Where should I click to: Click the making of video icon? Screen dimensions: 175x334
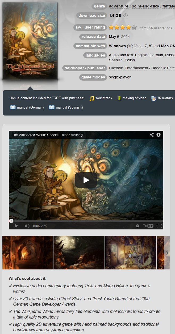119,98
